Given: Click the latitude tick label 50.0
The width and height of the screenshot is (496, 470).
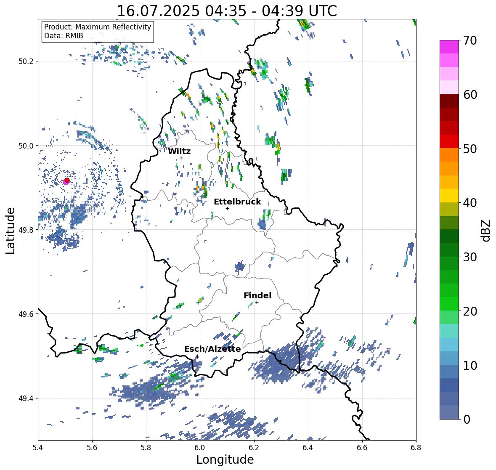Looking at the screenshot, I should click(26, 146).
